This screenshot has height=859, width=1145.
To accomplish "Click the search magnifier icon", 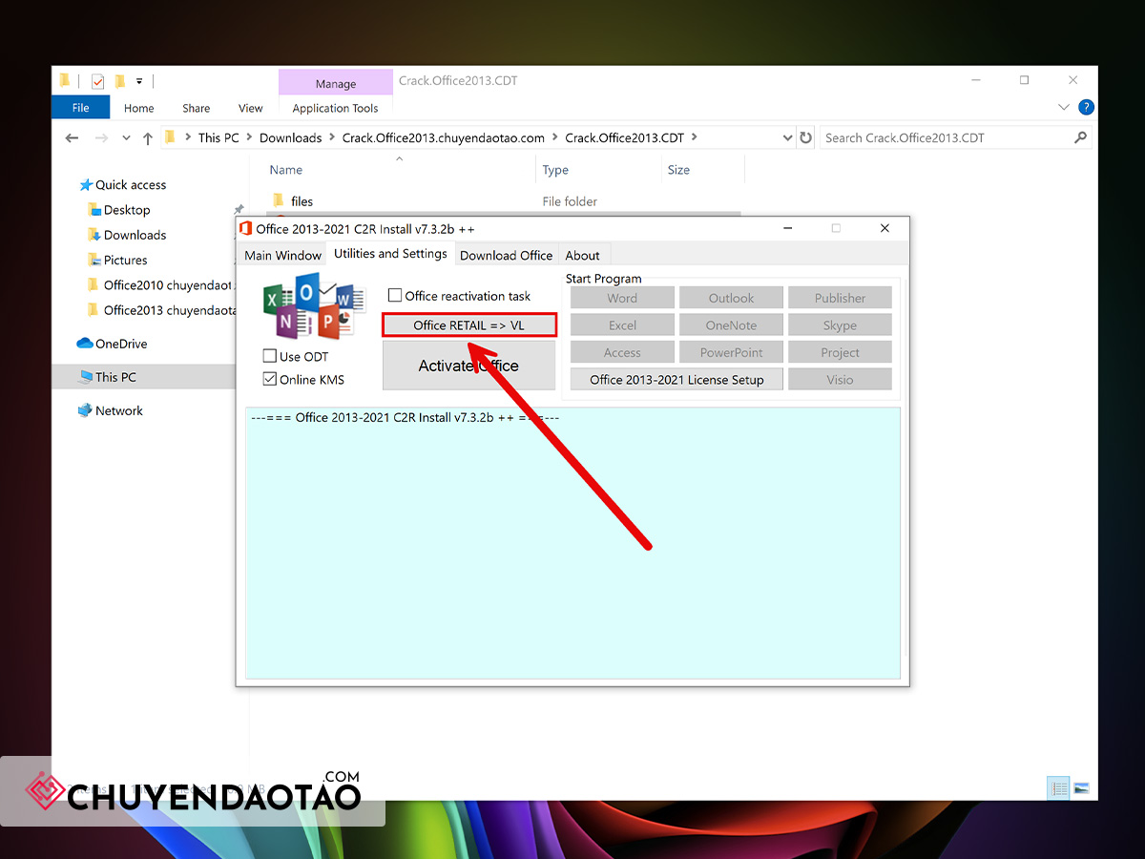I will point(1080,137).
